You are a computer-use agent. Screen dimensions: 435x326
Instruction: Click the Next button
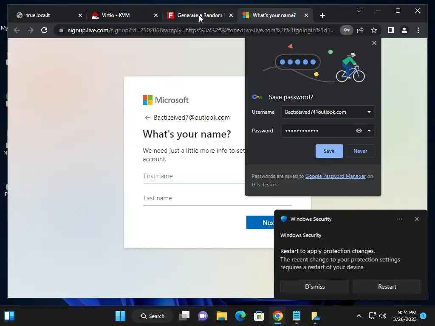point(260,222)
